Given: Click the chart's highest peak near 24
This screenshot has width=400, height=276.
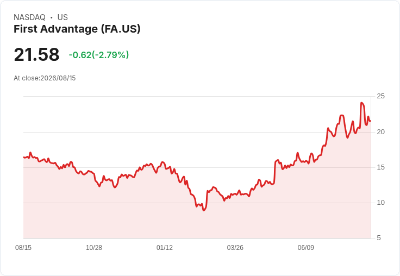Looking at the screenshot, I should [361, 103].
